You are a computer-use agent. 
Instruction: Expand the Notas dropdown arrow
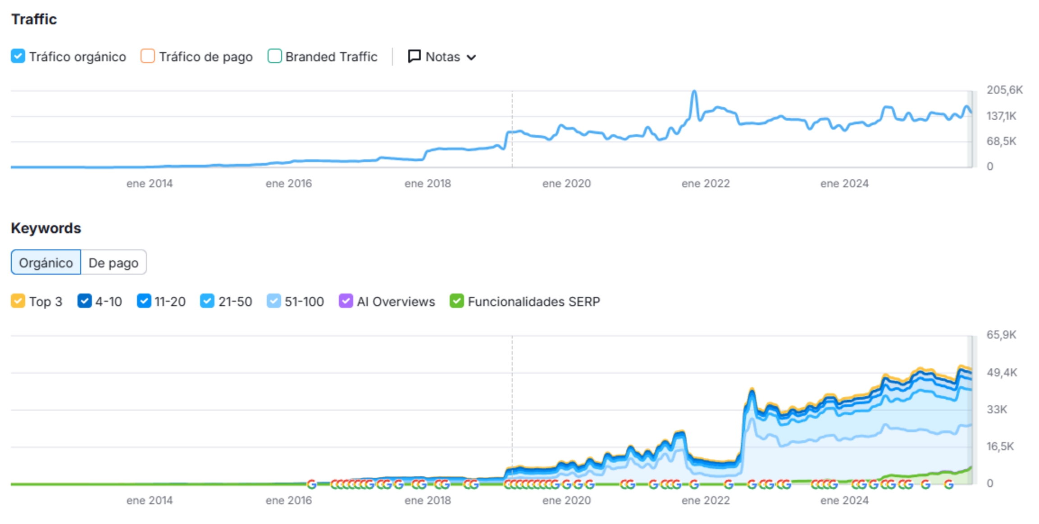471,58
